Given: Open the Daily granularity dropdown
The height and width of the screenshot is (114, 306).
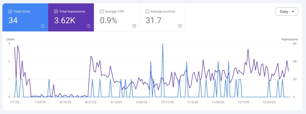Looking at the screenshot, I should [x=287, y=12].
